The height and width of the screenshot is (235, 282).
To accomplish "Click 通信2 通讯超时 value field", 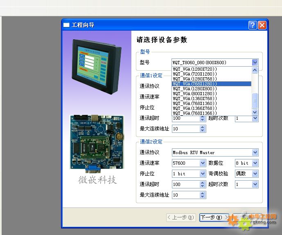I will click(x=186, y=184).
